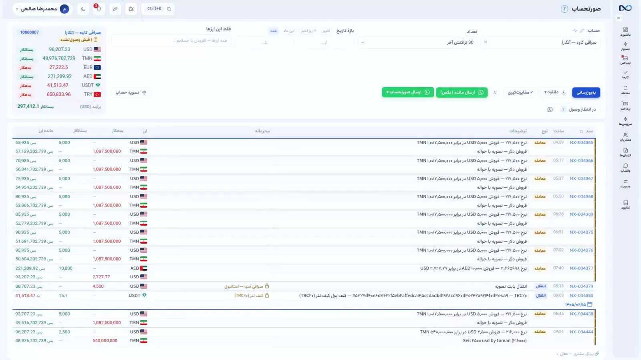The image size is (641, 360).
Task: Click the TRY balance 650,833.96 in the balance card
Action: point(58,94)
